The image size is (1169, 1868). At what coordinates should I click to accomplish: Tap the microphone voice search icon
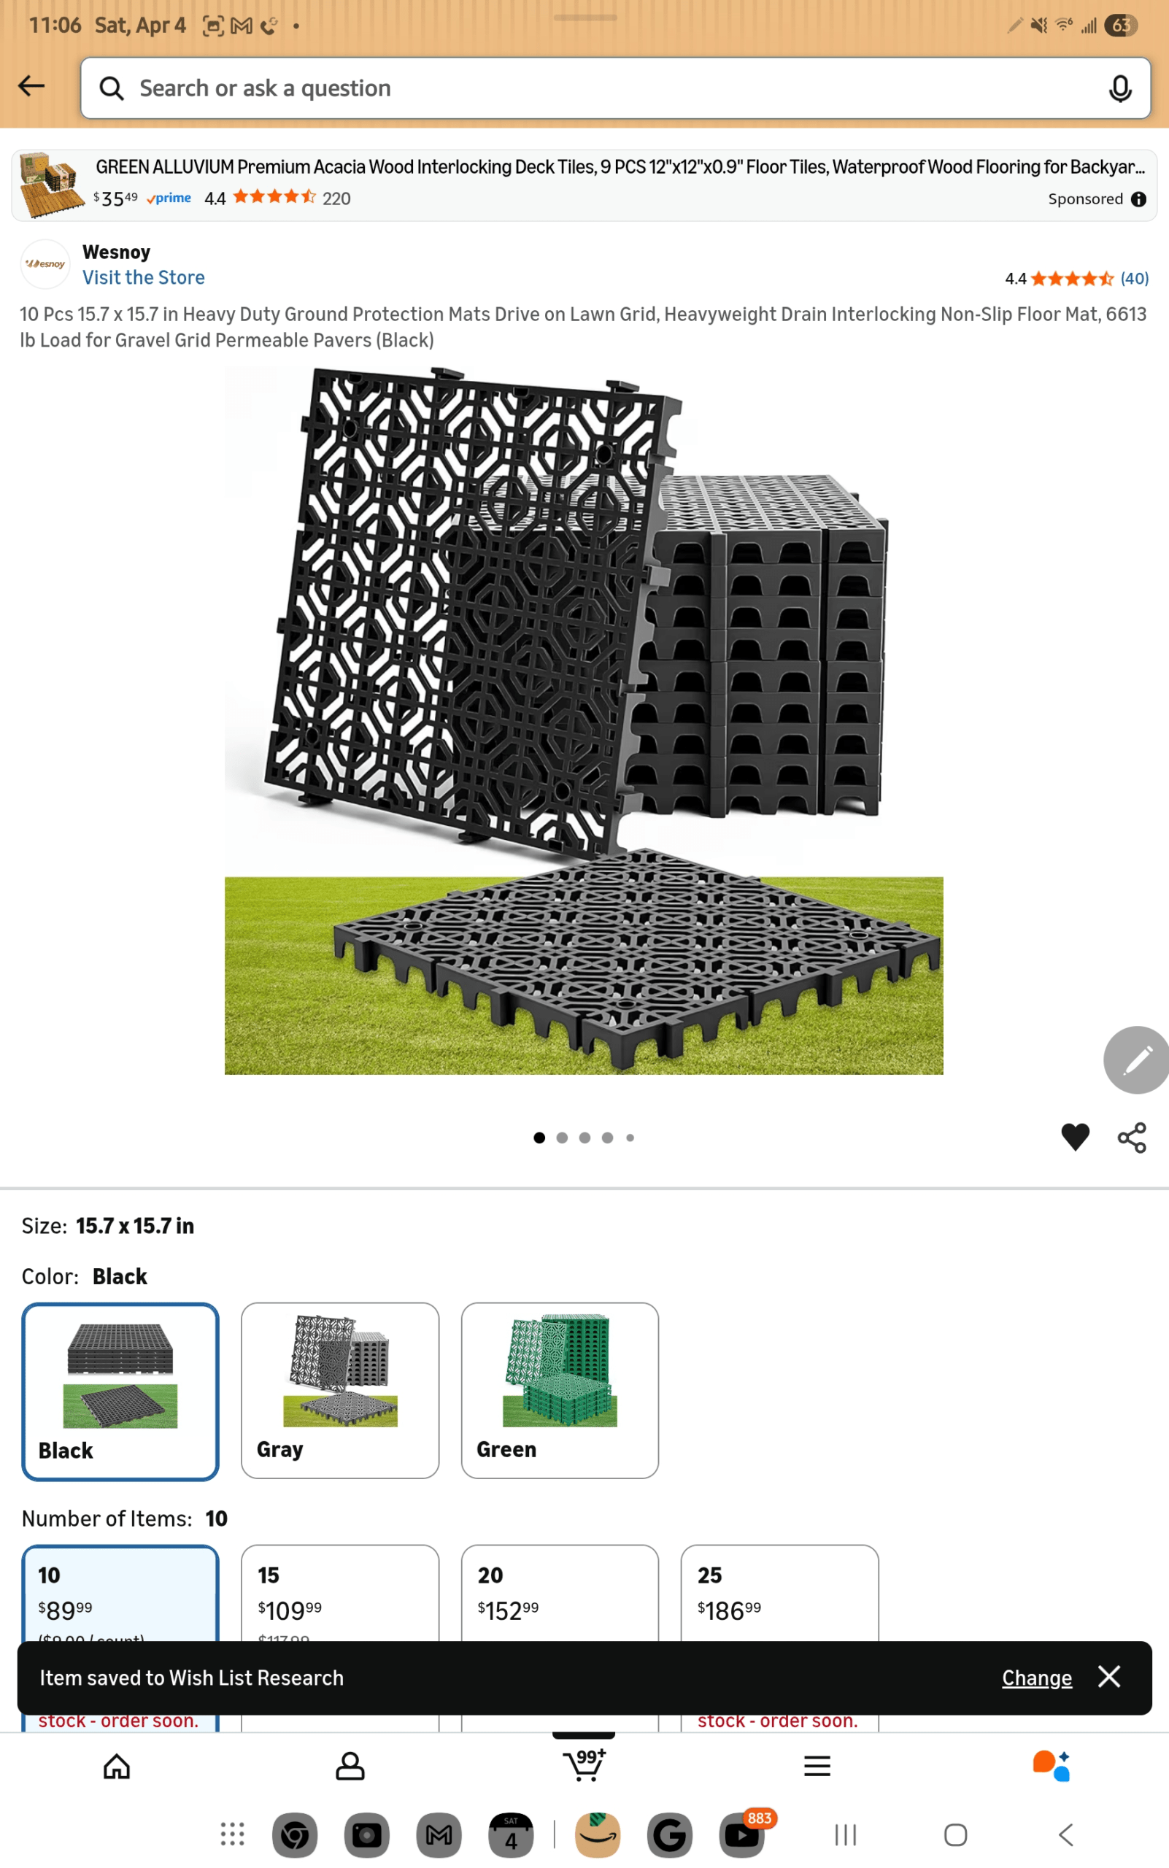point(1119,88)
